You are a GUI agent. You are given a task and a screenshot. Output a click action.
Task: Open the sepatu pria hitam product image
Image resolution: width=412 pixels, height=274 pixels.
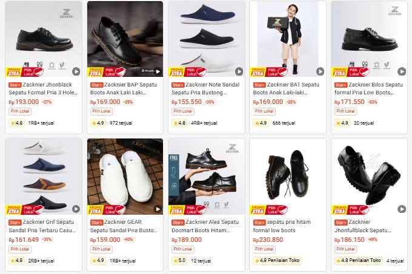tap(287, 175)
